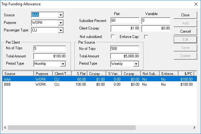Click the Variable Subsidize Percent field
Viewport: 201px width, 134px height.
[156, 20]
